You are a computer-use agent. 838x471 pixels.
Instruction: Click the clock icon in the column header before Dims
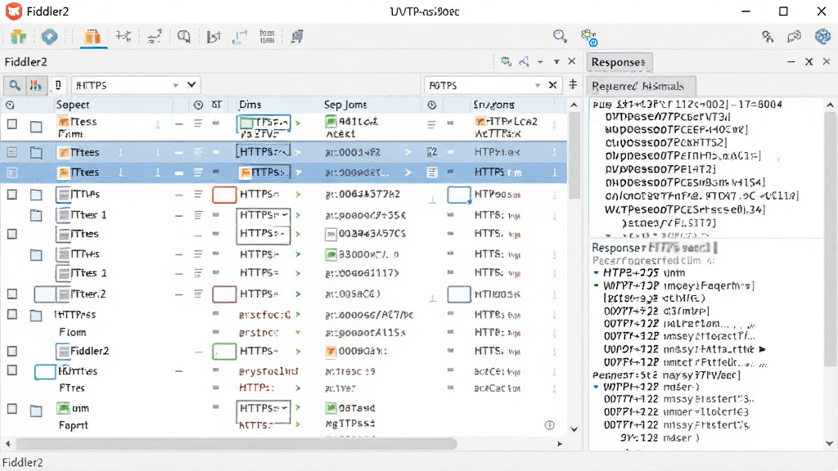198,105
